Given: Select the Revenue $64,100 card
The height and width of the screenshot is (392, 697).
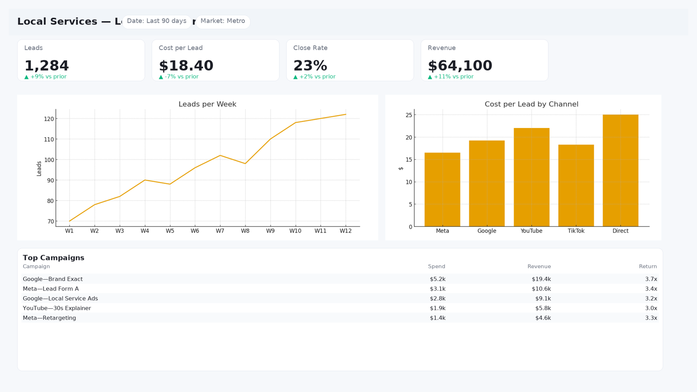Looking at the screenshot, I should coord(484,60).
